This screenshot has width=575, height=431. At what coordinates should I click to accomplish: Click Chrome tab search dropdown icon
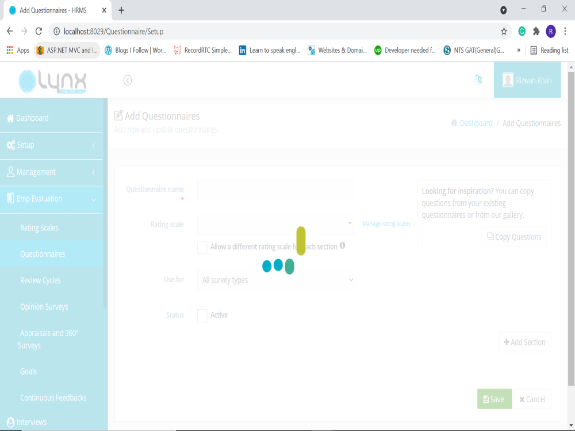[504, 10]
